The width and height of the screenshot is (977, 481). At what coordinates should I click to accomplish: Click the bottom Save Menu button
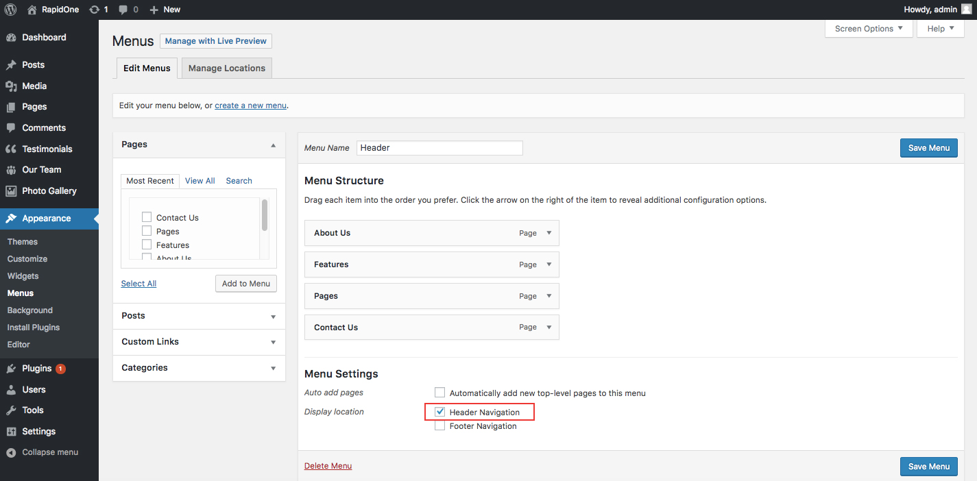click(x=929, y=467)
